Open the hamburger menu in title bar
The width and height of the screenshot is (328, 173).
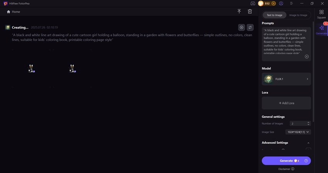click(291, 3)
